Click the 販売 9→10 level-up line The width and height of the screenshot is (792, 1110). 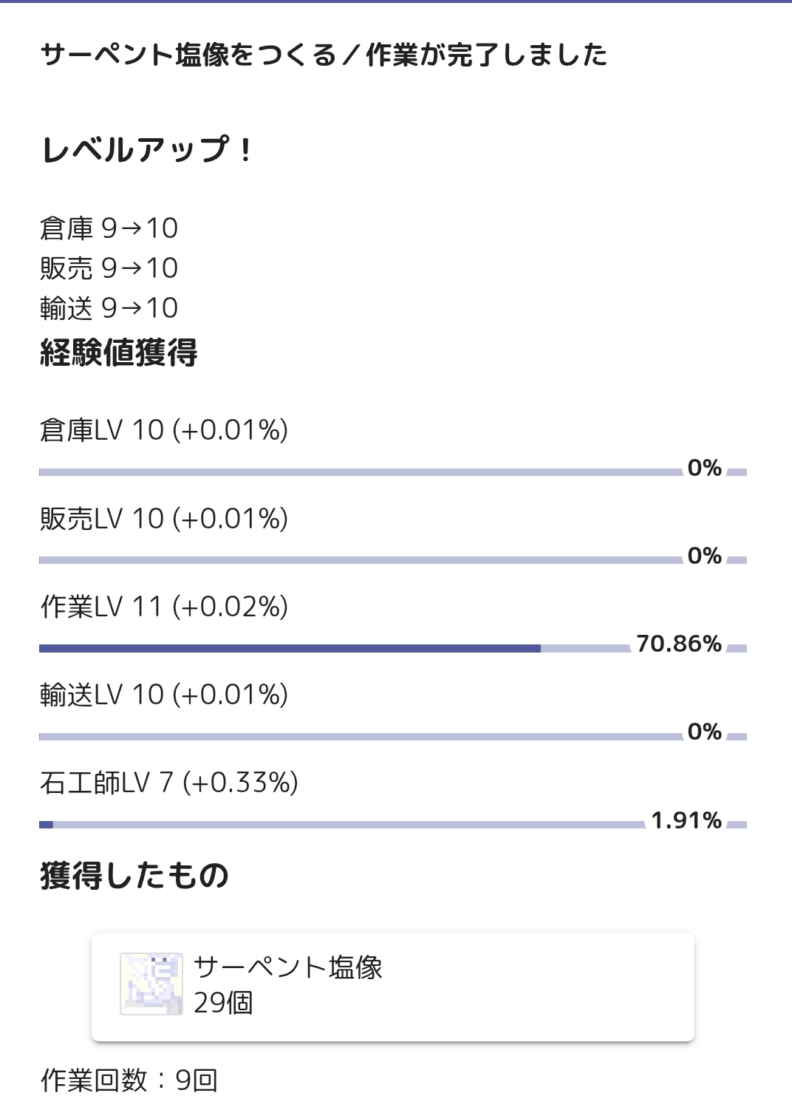coord(109,268)
